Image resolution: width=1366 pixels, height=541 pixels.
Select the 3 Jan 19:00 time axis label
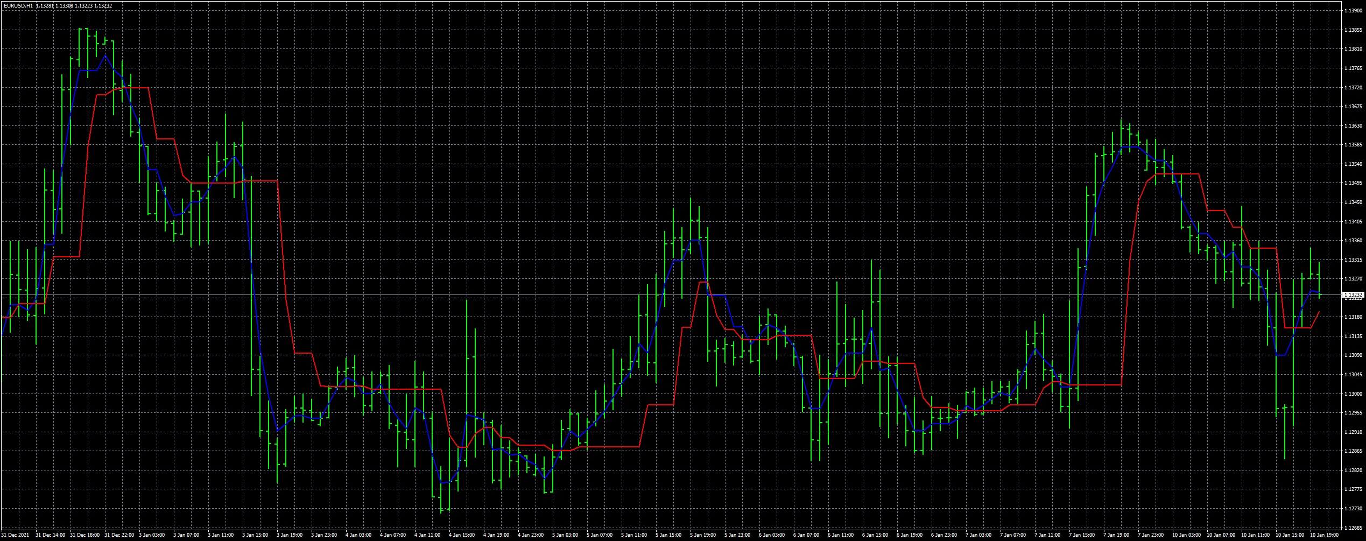coord(290,535)
